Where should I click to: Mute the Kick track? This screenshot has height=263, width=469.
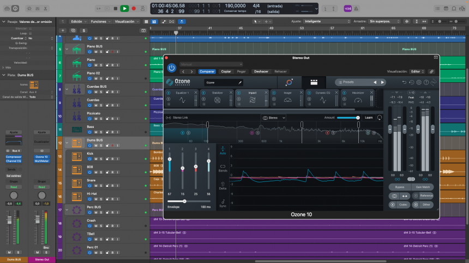click(96, 159)
